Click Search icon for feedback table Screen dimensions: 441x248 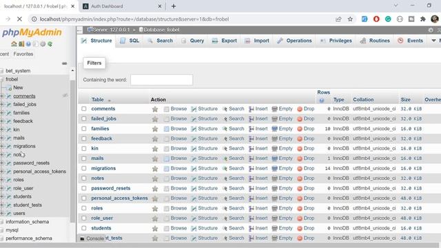(225, 139)
